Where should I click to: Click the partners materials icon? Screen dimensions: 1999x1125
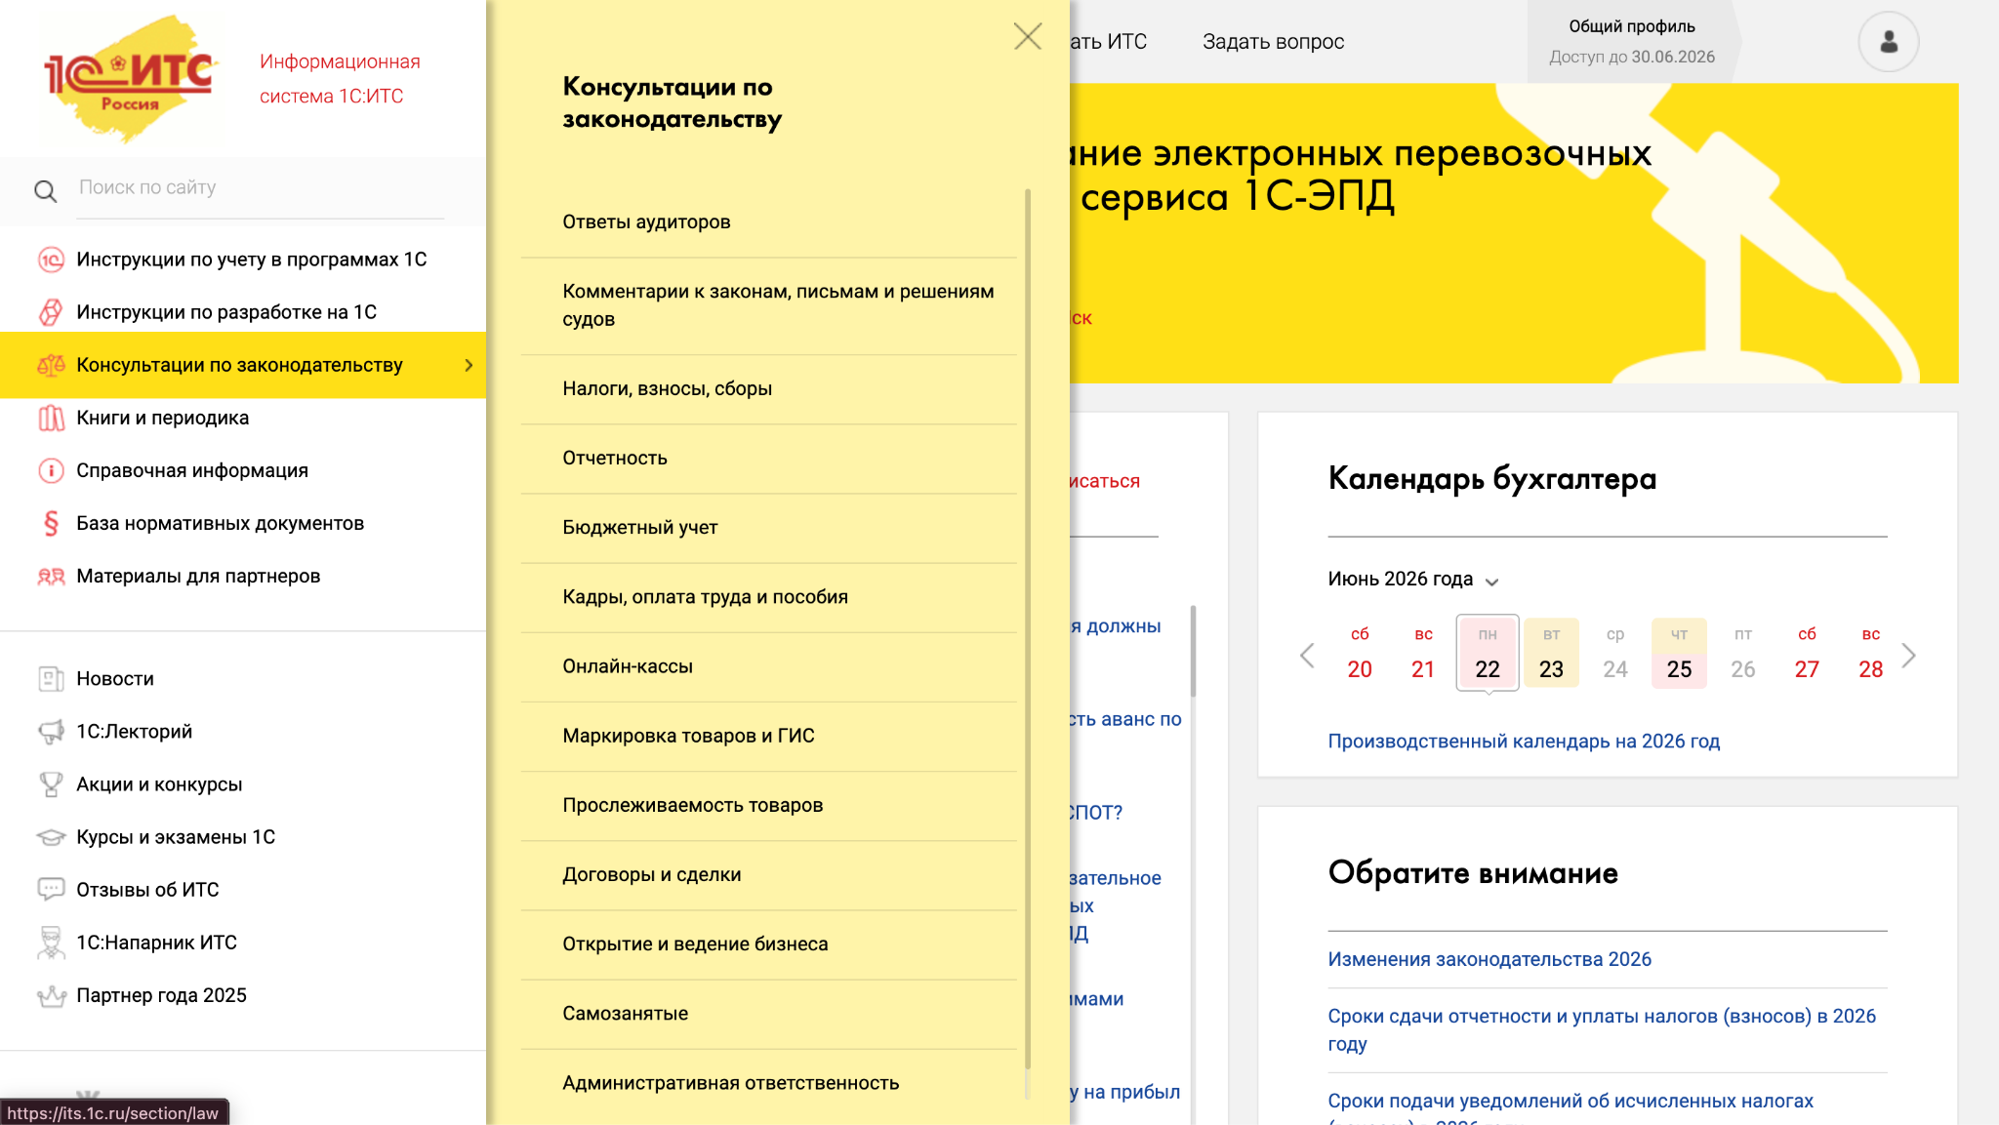pos(51,576)
